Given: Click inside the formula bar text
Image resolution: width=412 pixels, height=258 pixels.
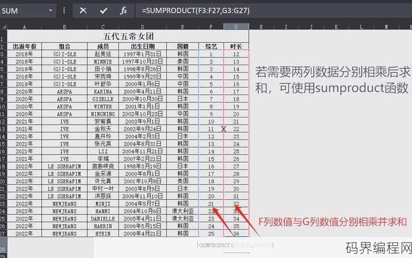Looking at the screenshot, I should pyautogui.click(x=196, y=11).
